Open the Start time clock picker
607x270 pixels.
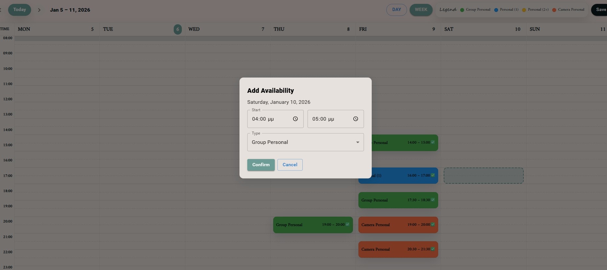click(295, 119)
